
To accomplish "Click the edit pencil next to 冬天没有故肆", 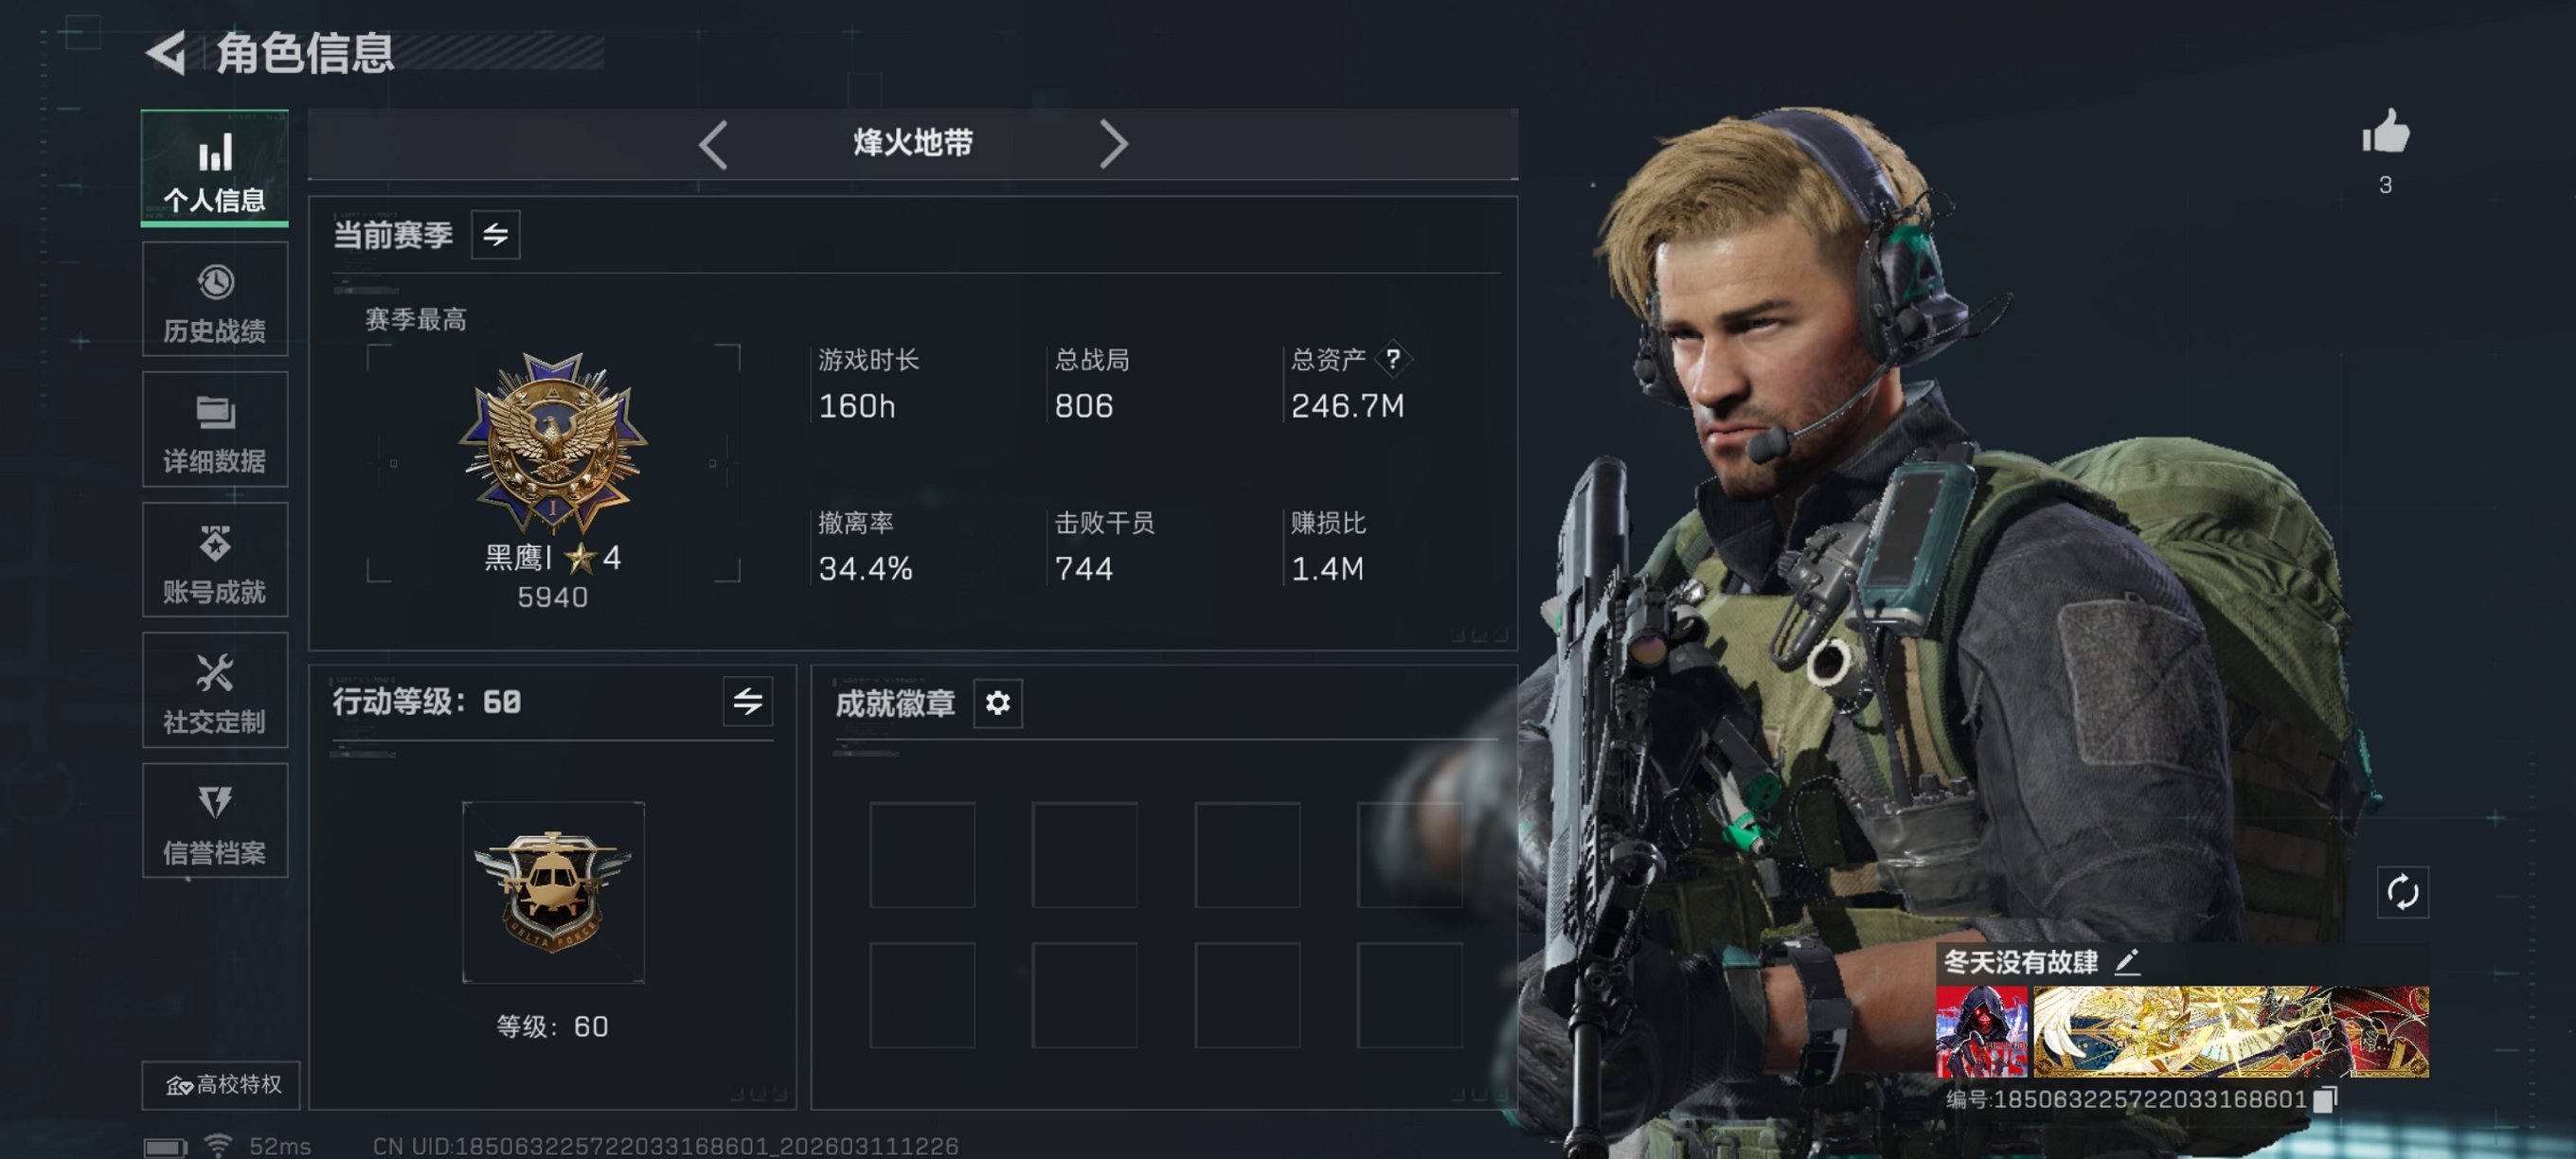I will [2127, 962].
